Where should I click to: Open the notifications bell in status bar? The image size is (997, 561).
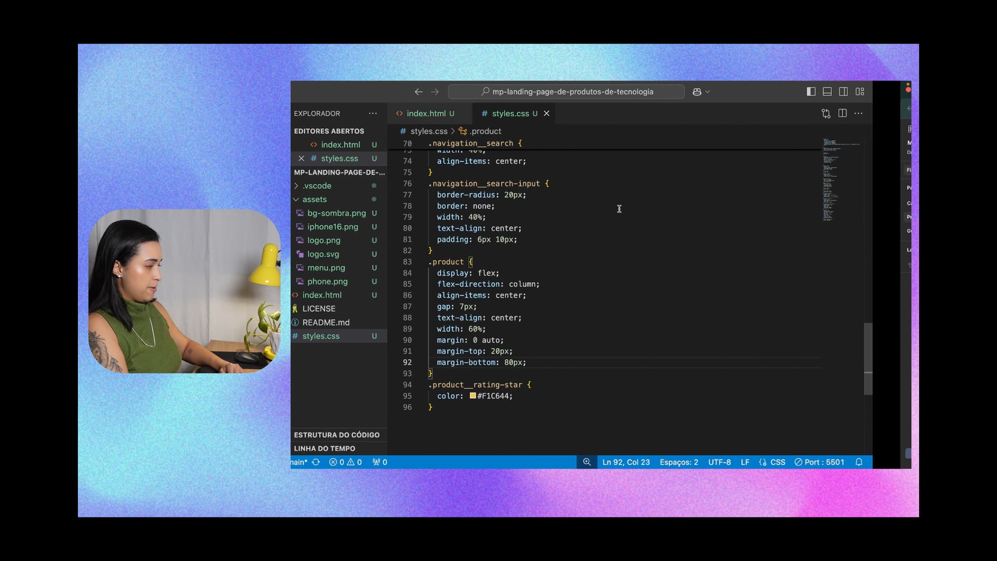pyautogui.click(x=859, y=462)
